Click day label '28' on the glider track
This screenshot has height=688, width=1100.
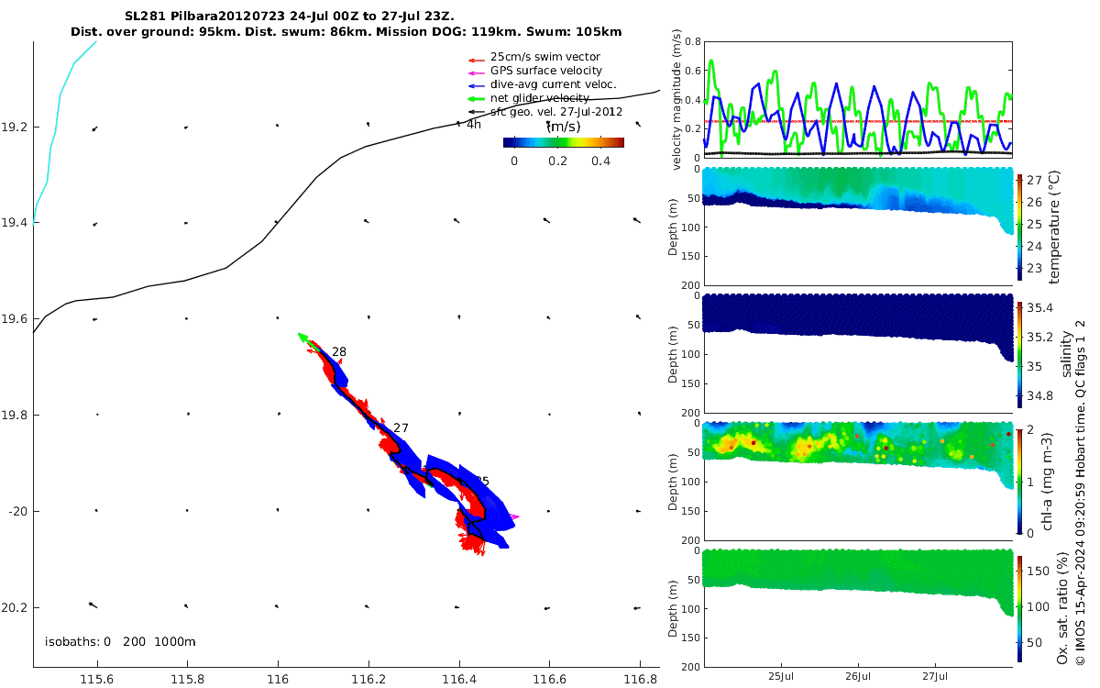tap(339, 352)
